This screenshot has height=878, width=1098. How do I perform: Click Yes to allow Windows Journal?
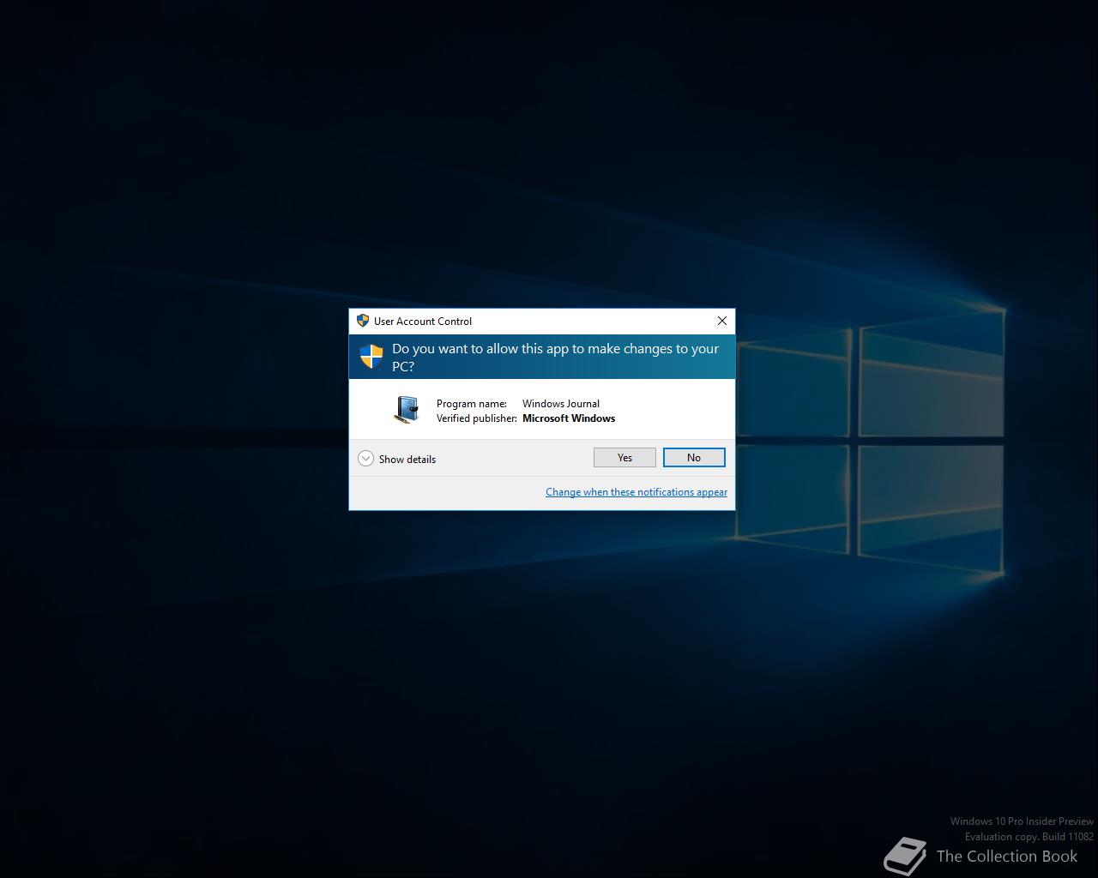[624, 458]
